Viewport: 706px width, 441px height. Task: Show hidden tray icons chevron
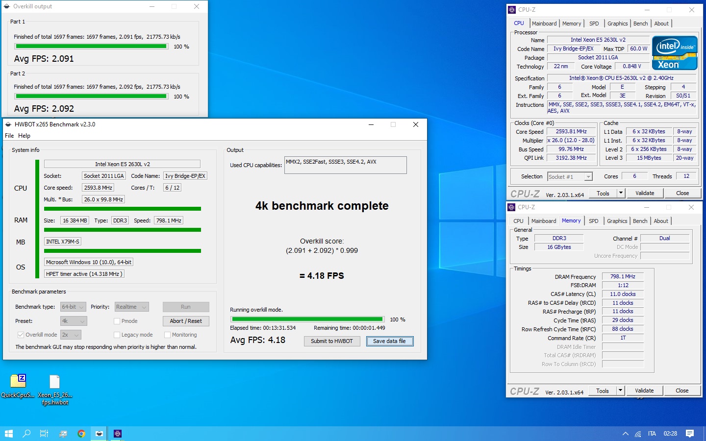(x=626, y=434)
